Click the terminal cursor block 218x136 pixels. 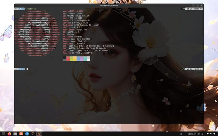(x=27, y=69)
